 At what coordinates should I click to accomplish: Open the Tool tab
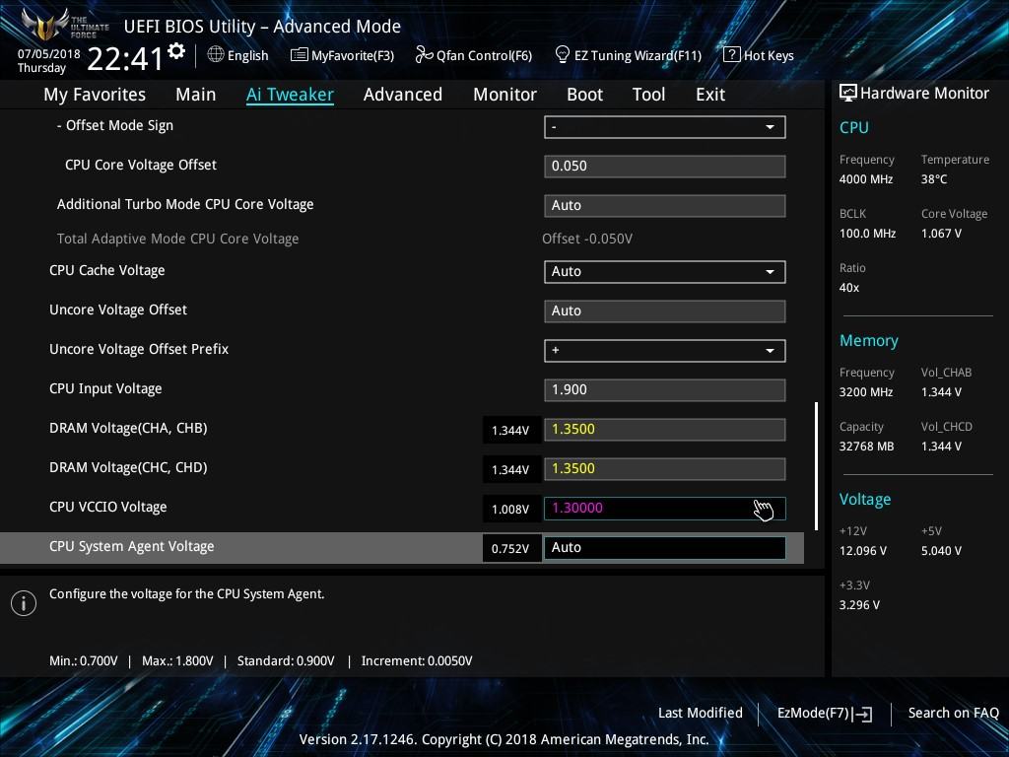tap(648, 95)
